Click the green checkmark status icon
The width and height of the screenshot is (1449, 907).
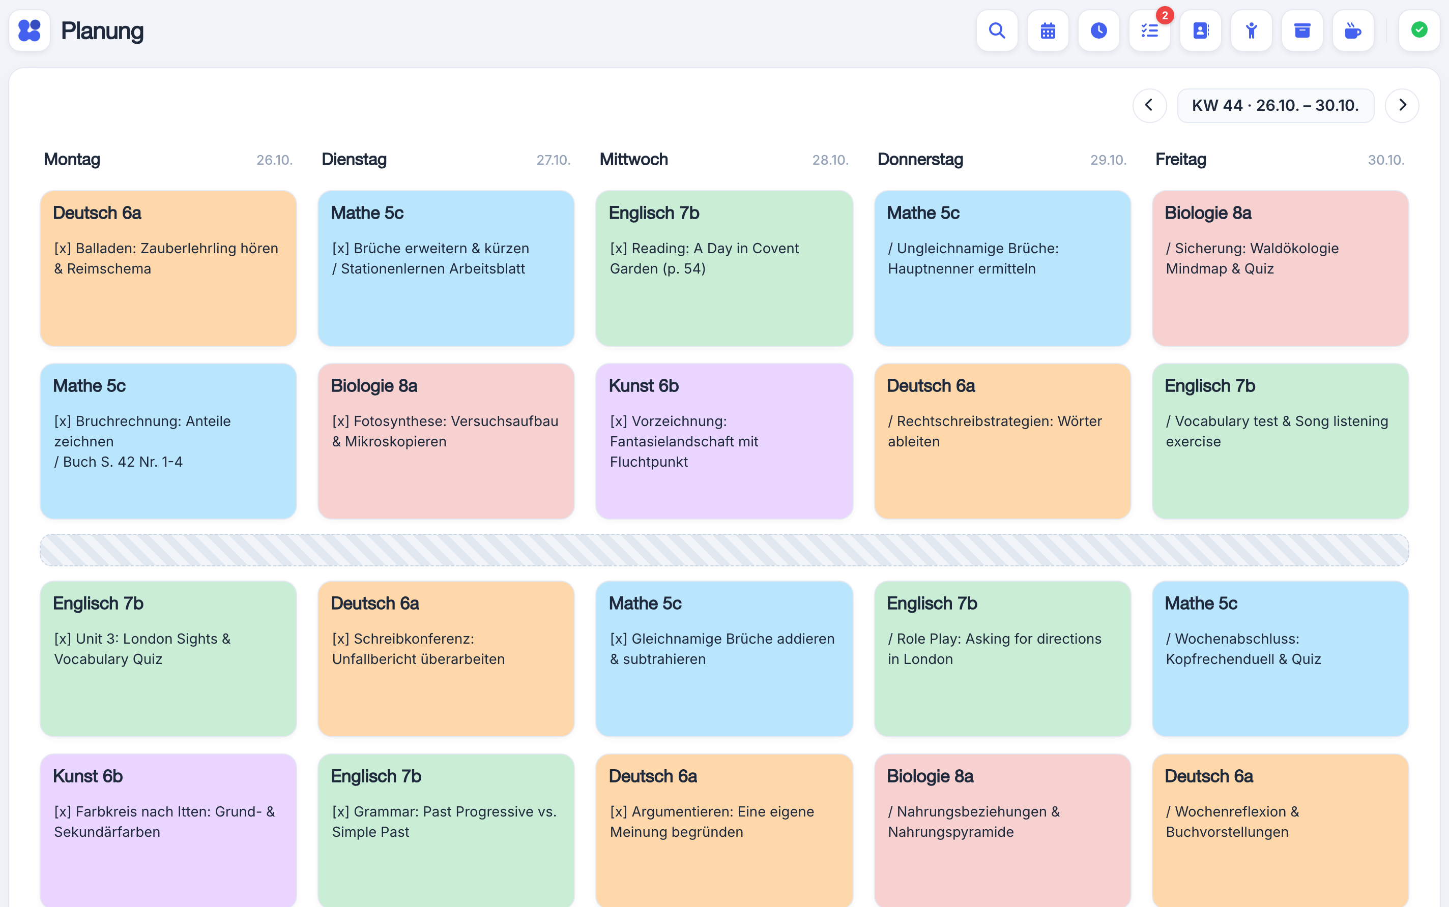pyautogui.click(x=1419, y=31)
